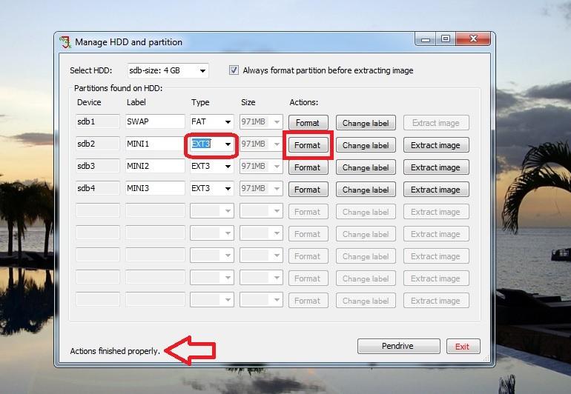Format the sdb3 MINI2 partition
The image size is (571, 394).
308,167
